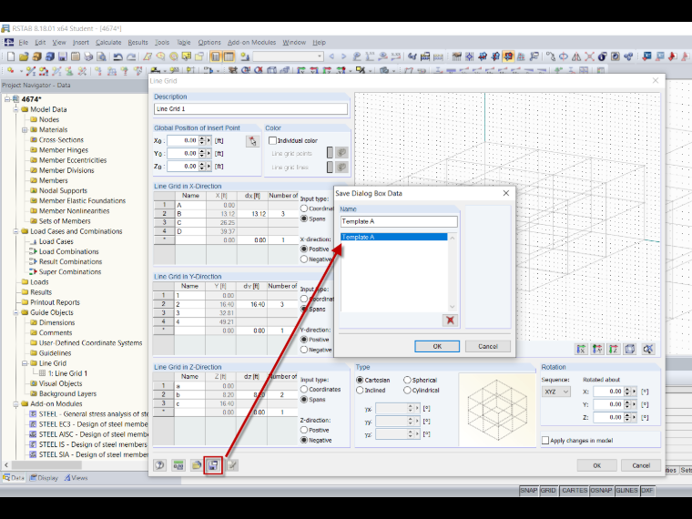This screenshot has height=519, width=692.
Task: Check Apply changes in model
Action: click(545, 441)
